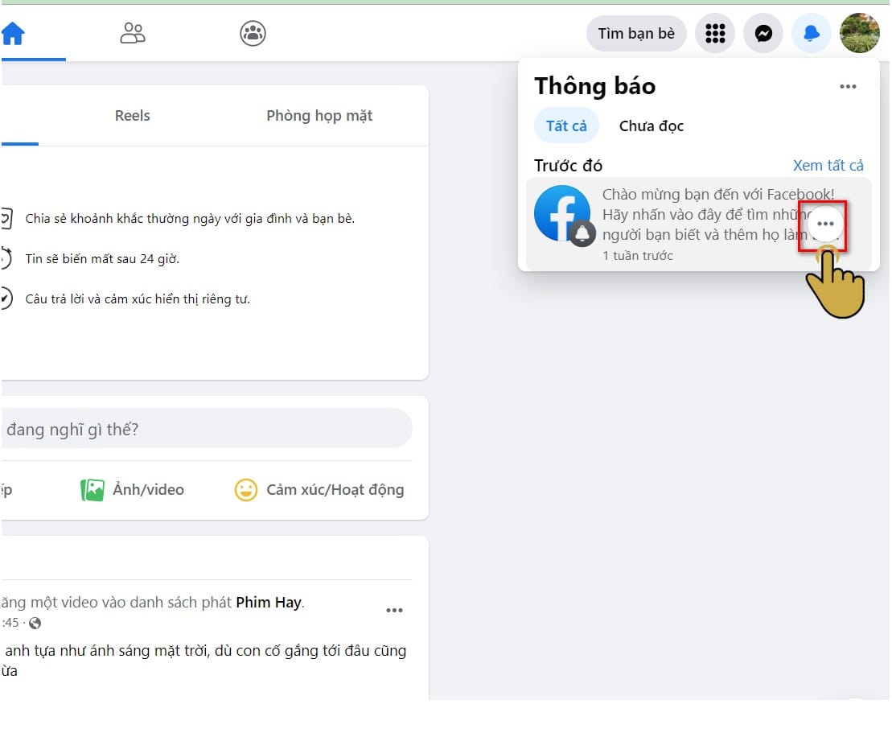
Task: Click the globe public-audience icon on post
Action: click(x=35, y=623)
